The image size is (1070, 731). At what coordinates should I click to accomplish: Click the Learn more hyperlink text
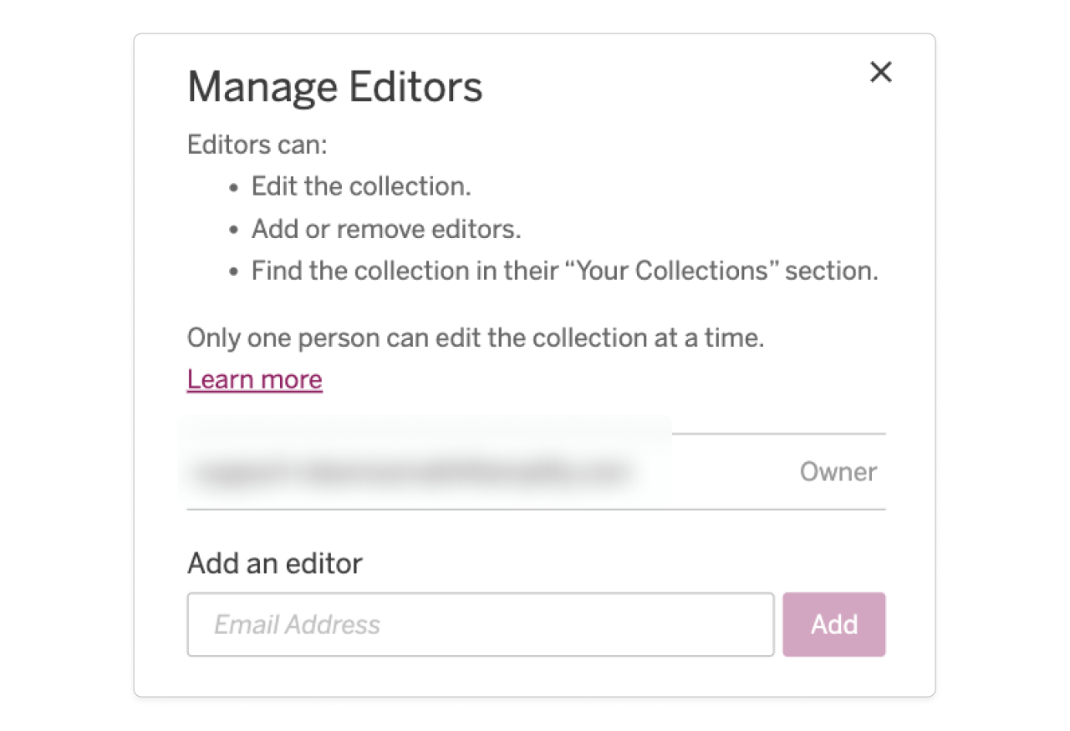coord(254,378)
